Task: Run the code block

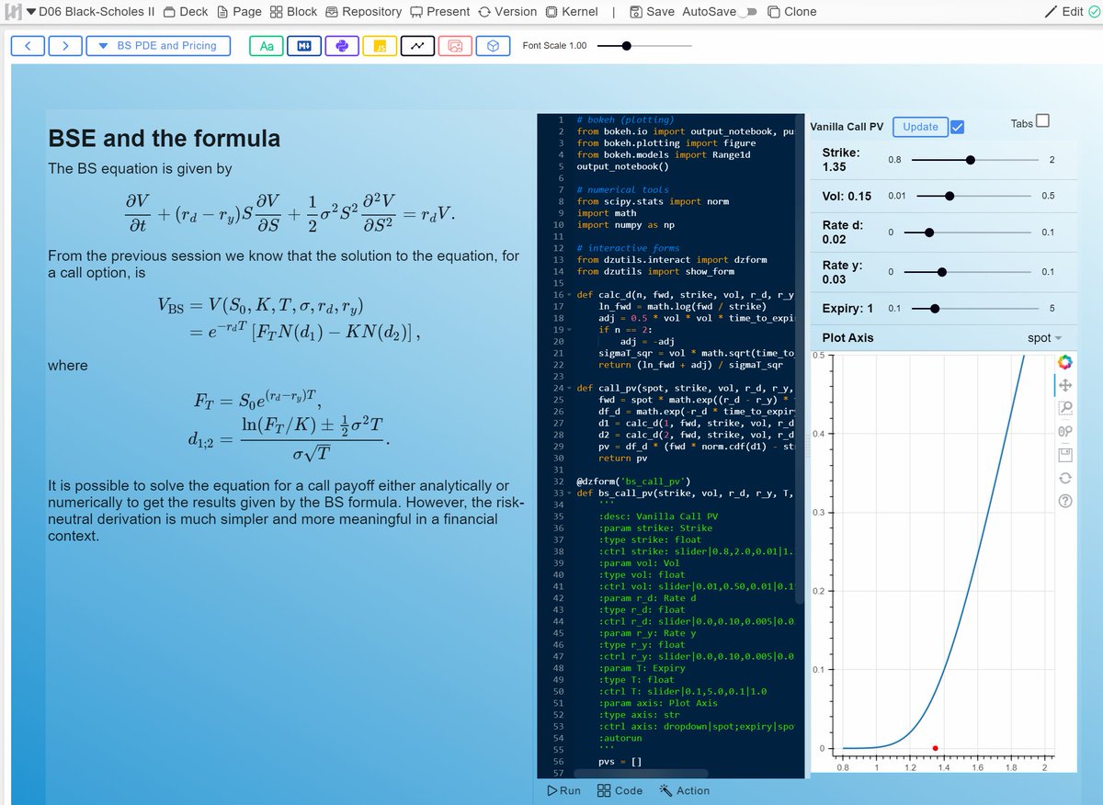Action: pyautogui.click(x=563, y=790)
